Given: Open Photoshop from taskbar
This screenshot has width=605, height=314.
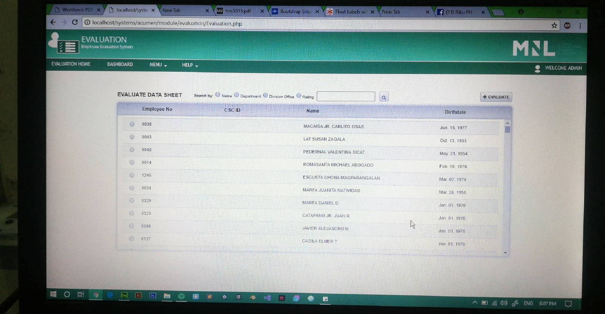Looking at the screenshot, I should [x=153, y=296].
